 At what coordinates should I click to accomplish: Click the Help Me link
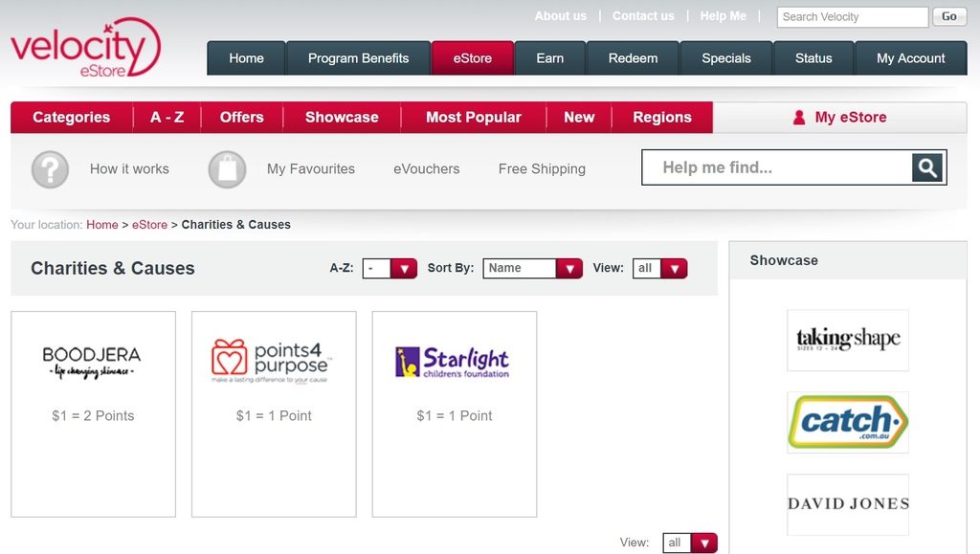click(724, 16)
